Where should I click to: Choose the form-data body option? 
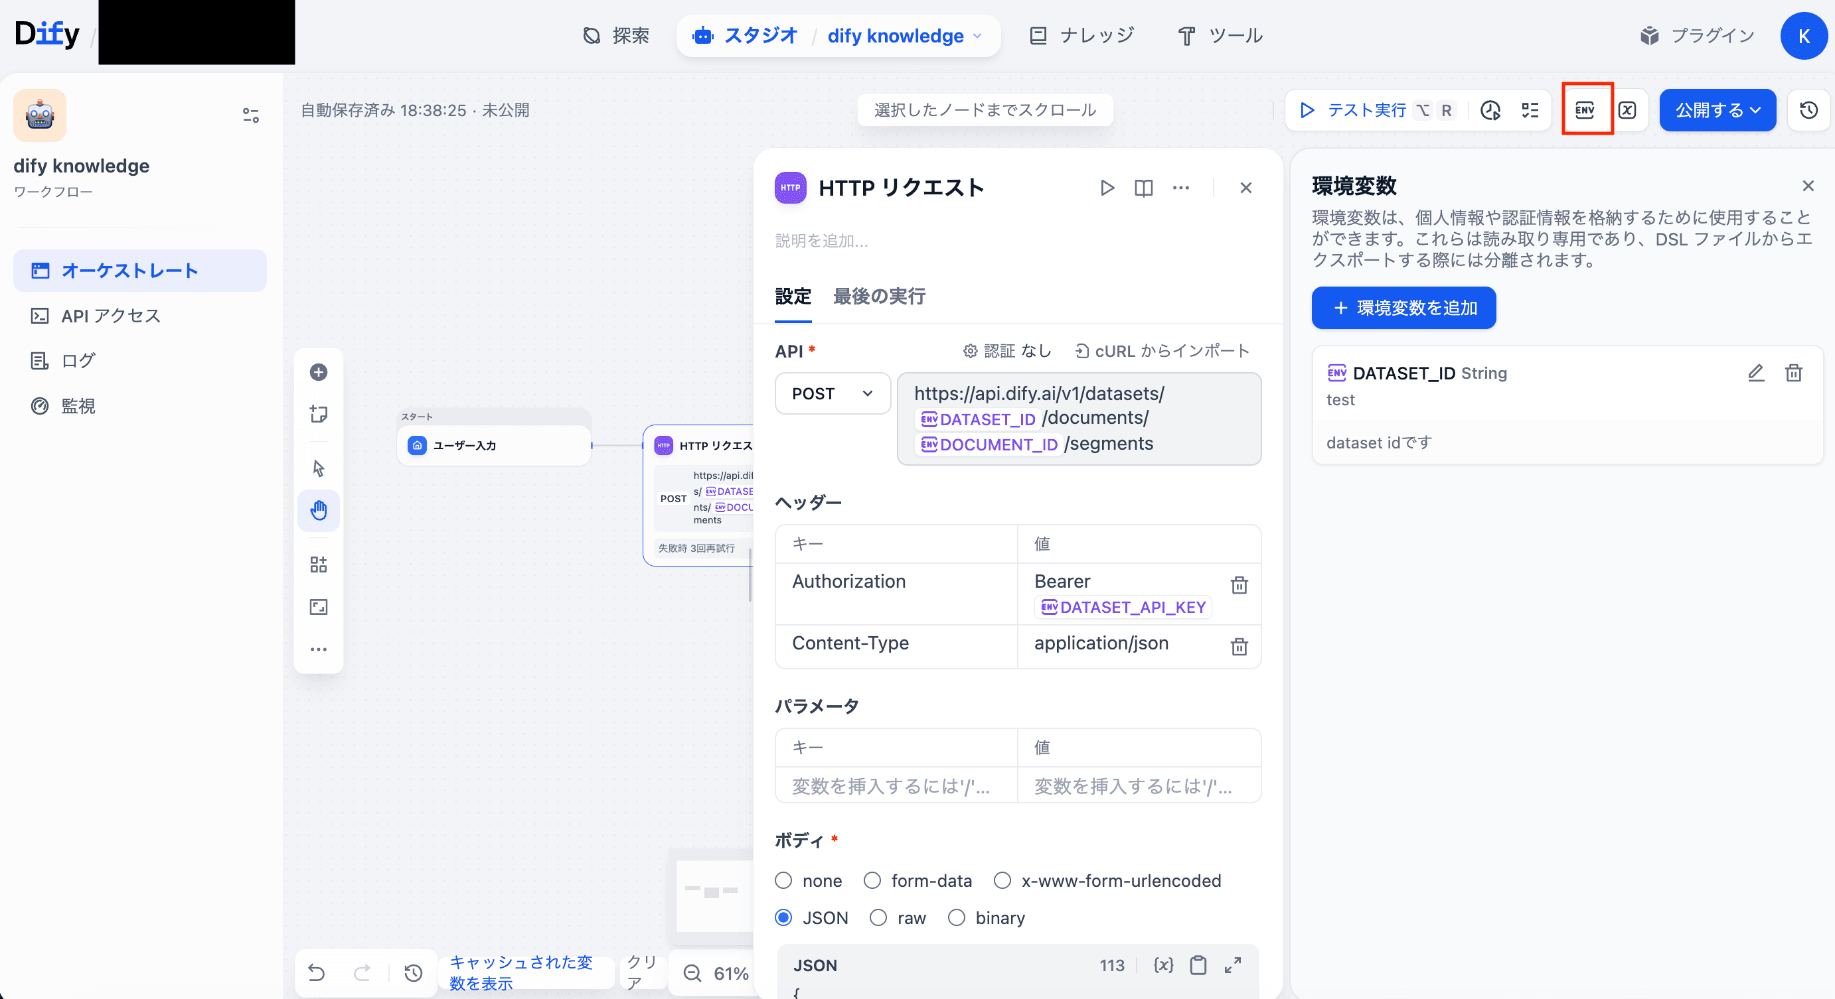(872, 881)
